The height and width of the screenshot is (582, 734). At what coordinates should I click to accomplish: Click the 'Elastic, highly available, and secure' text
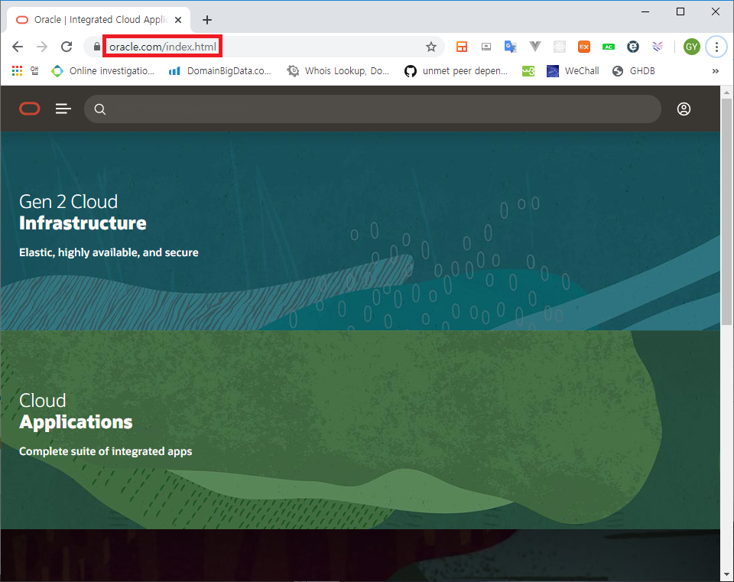109,252
